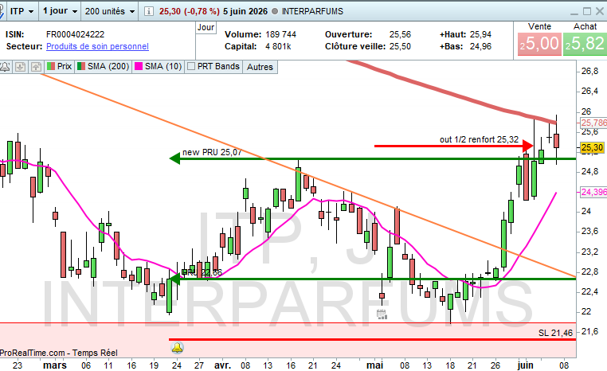The height and width of the screenshot is (371, 607).
Task: Click the INTERPARFUMS name in title bar
Action: (312, 12)
